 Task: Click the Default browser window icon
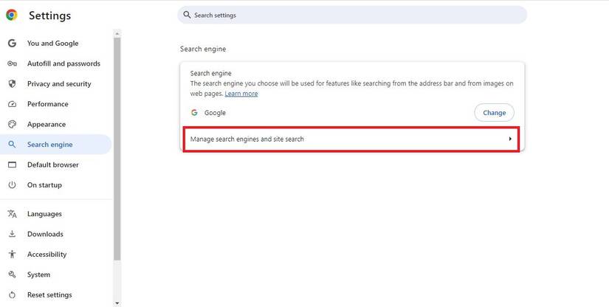tap(12, 165)
